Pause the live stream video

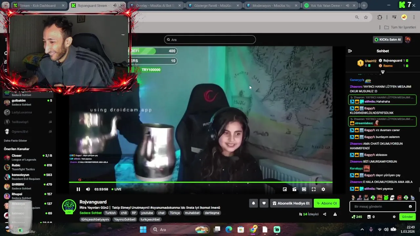click(78, 189)
